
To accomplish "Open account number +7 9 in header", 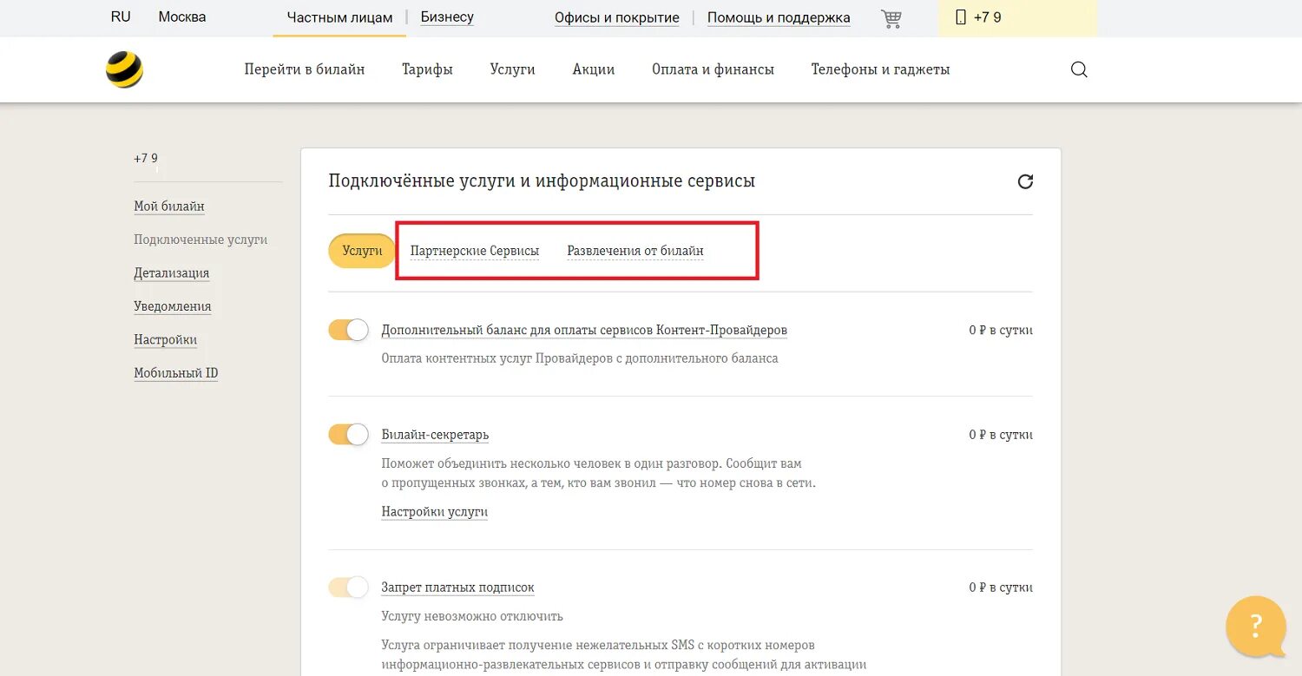I will point(988,17).
